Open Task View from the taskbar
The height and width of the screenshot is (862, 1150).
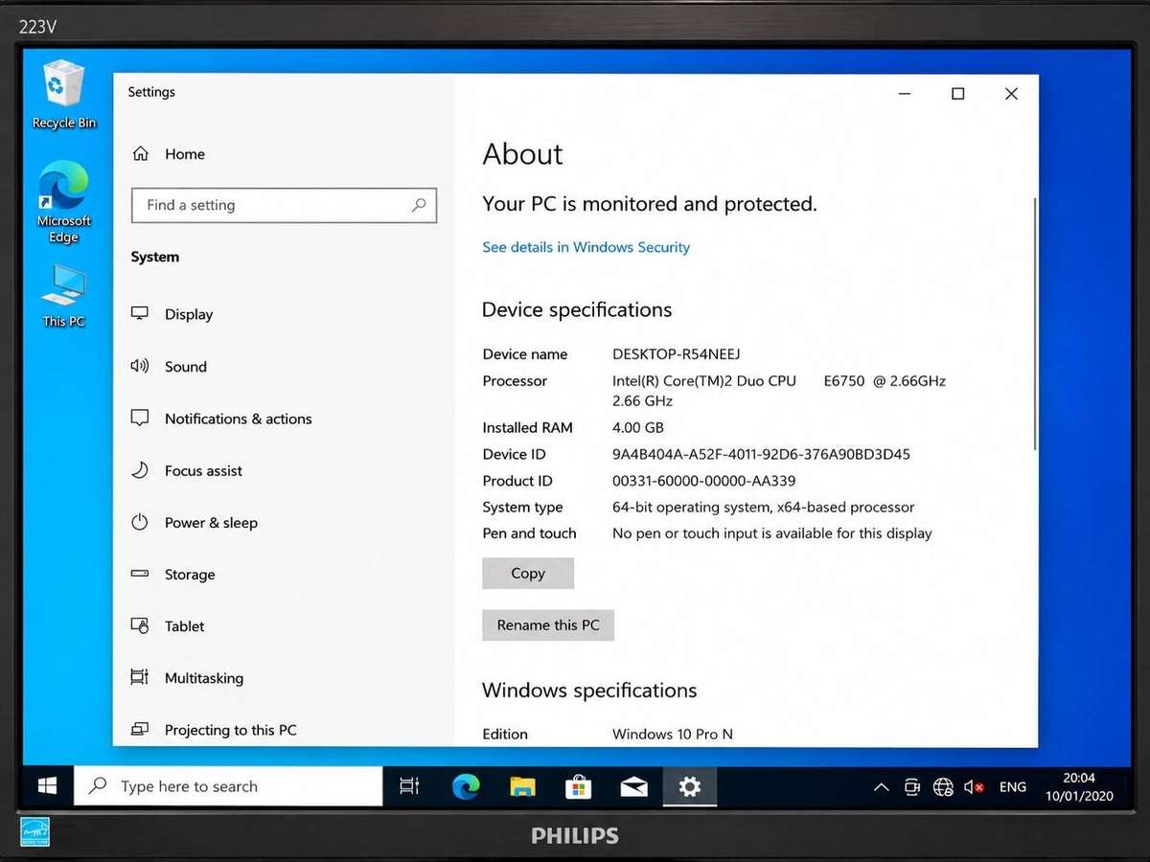point(409,786)
